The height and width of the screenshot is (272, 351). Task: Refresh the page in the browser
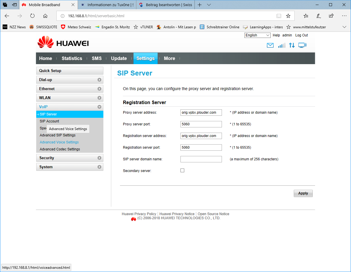click(32, 16)
